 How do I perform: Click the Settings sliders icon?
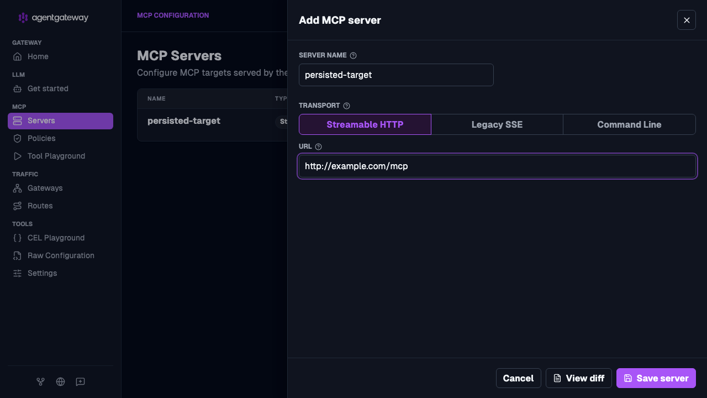click(x=17, y=273)
